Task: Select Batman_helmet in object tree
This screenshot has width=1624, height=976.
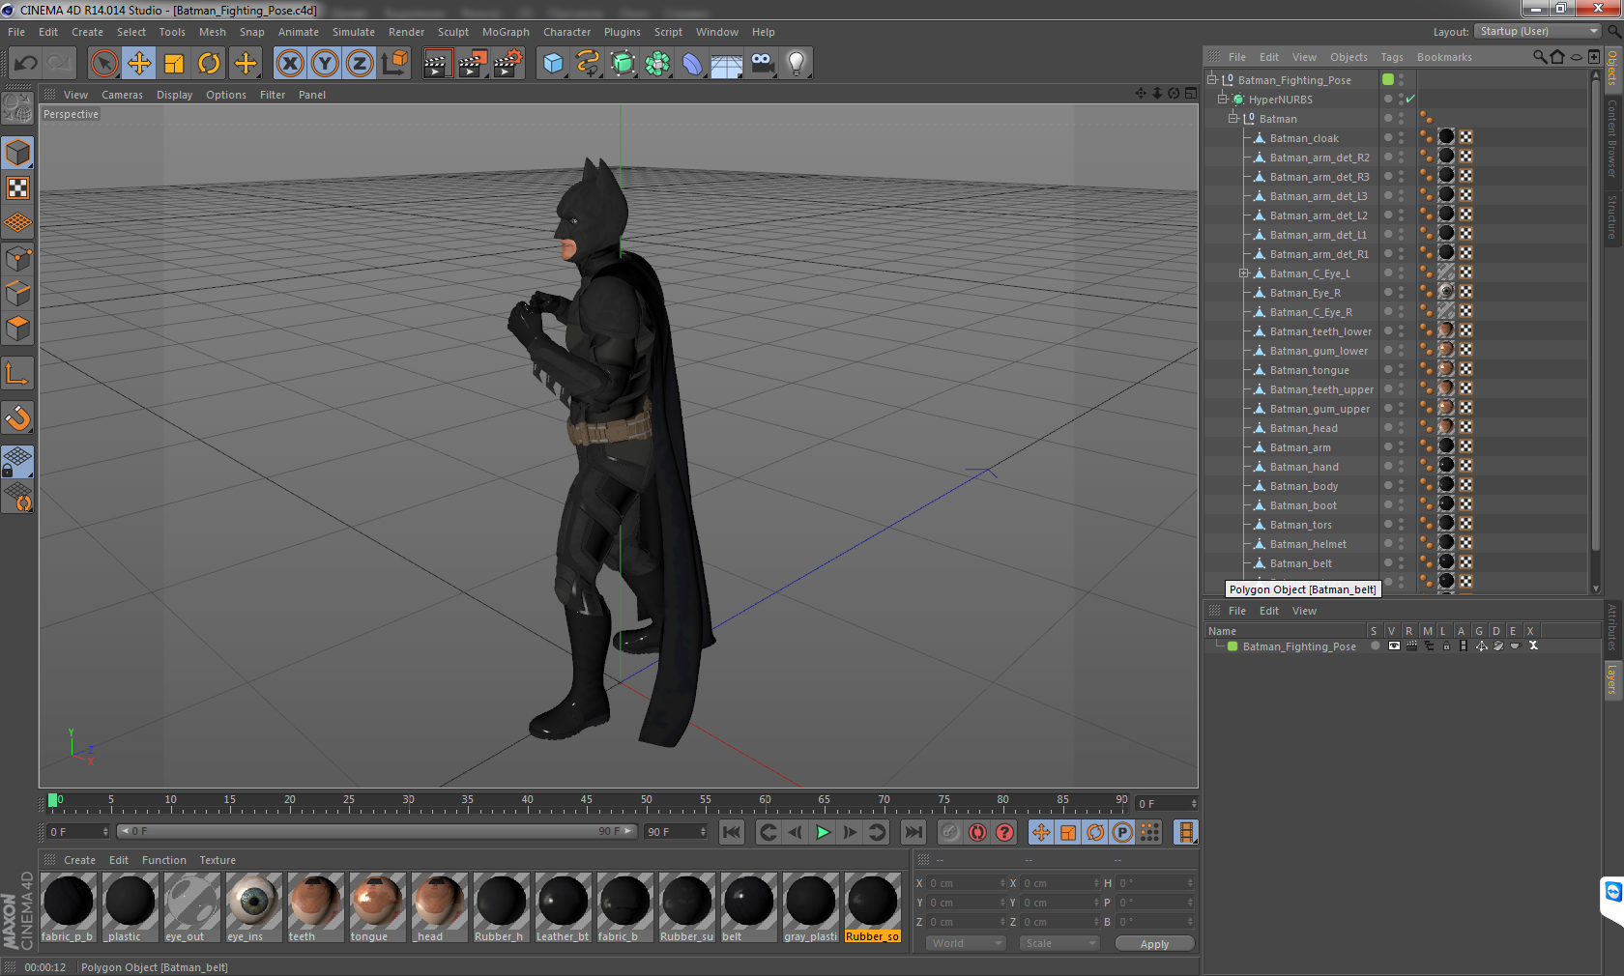Action: 1308,544
